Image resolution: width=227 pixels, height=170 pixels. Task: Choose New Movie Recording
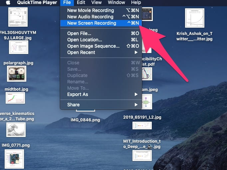(101, 10)
